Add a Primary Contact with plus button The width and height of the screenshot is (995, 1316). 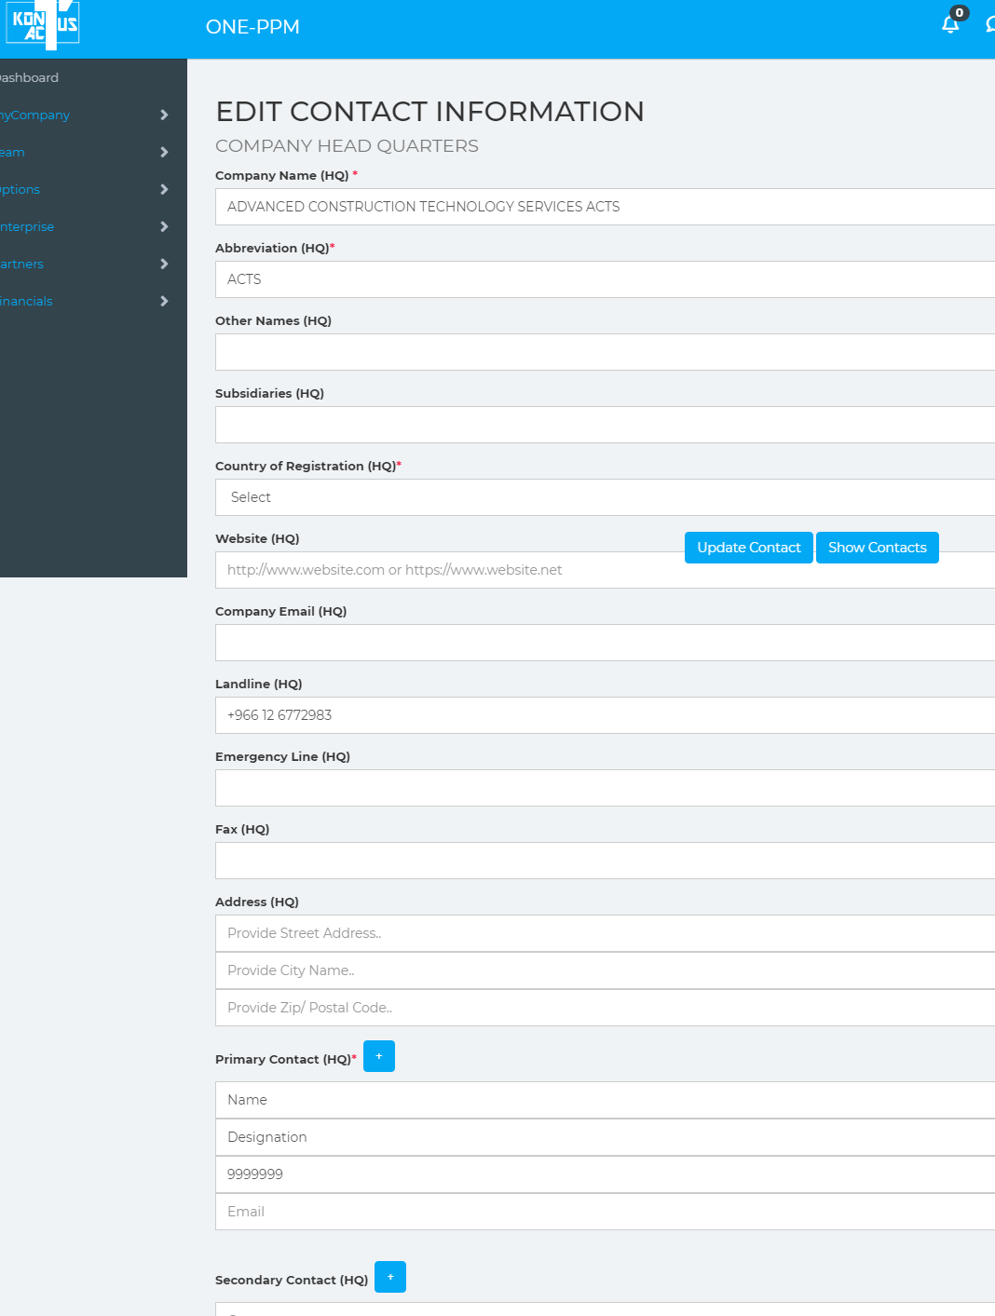pyautogui.click(x=379, y=1056)
